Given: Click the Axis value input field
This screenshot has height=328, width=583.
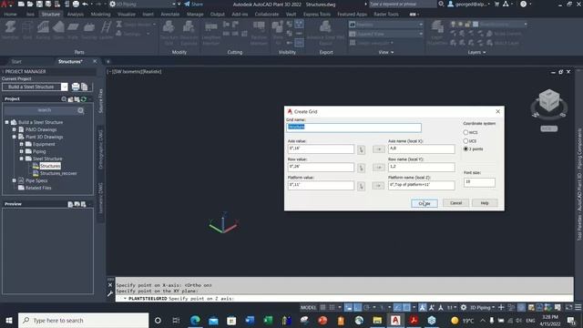Looking at the screenshot, I should coord(321,149).
